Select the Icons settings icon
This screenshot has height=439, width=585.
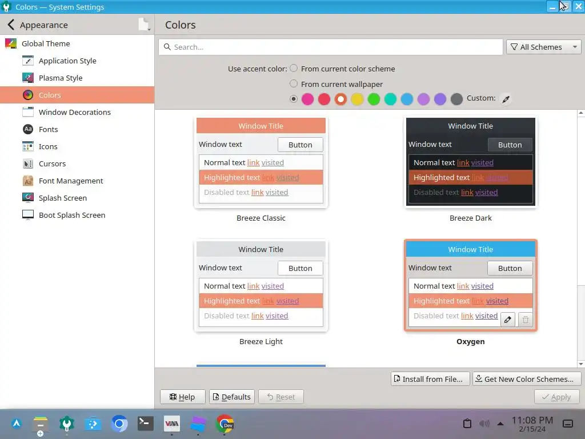[x=28, y=147]
